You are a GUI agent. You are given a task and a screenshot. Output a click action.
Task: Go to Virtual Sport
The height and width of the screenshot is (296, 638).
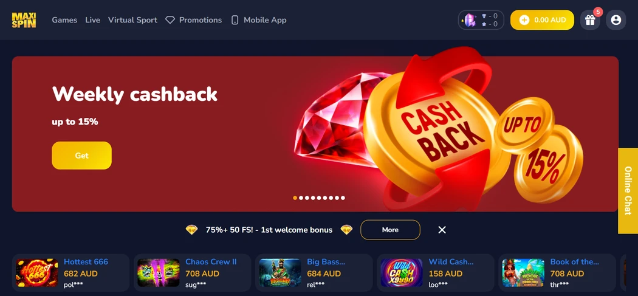132,20
